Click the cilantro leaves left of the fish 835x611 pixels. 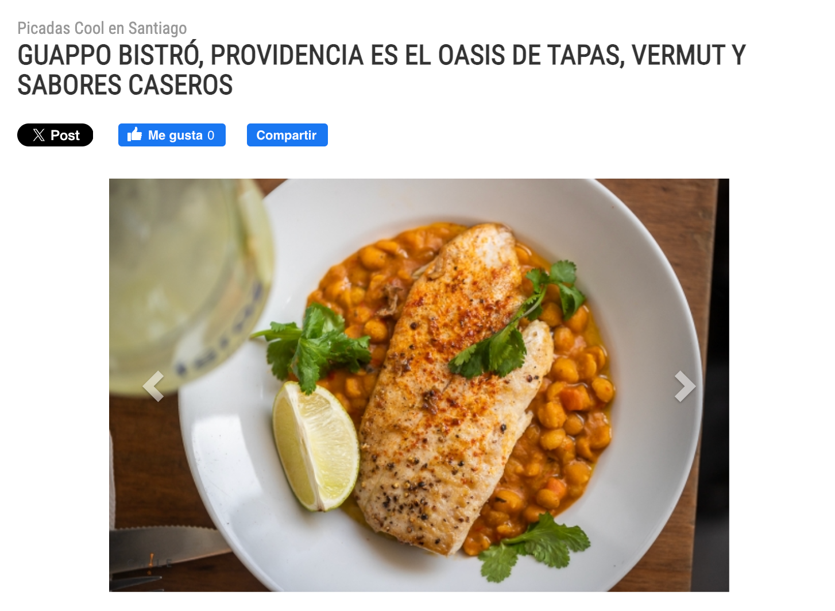tap(313, 345)
